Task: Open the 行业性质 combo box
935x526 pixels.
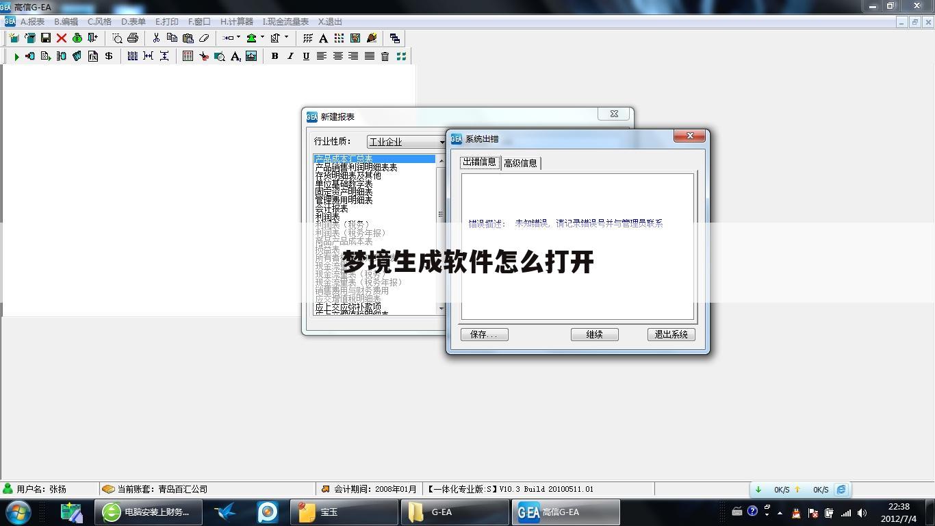Action: [407, 142]
